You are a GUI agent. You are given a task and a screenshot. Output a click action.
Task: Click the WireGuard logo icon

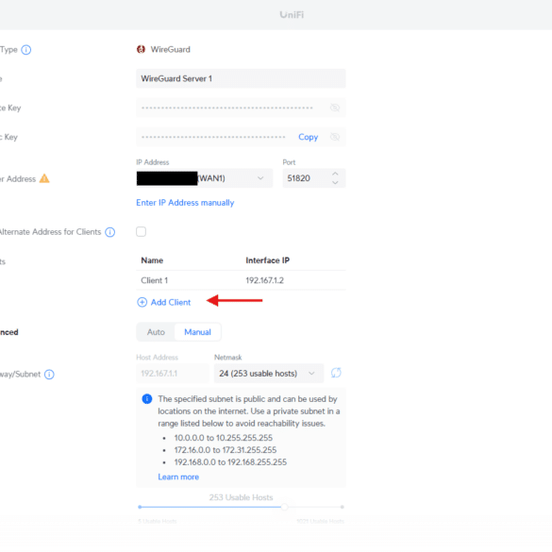142,49
